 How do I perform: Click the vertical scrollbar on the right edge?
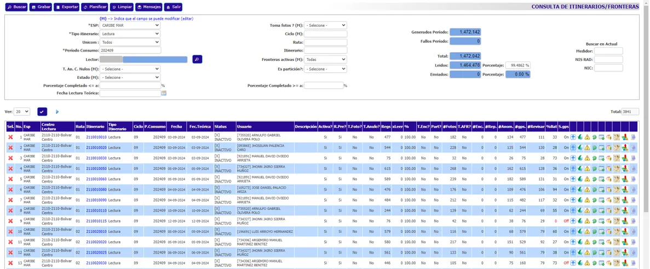[646, 110]
